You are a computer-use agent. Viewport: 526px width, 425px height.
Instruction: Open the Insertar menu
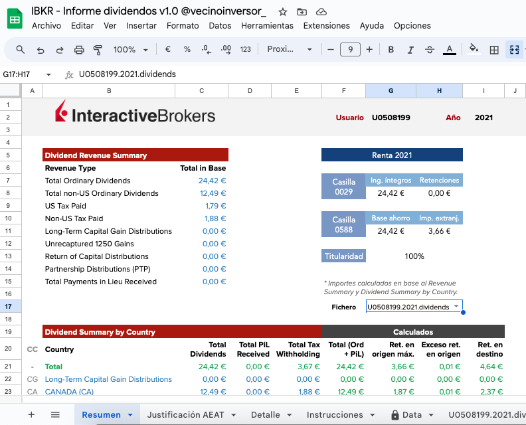tap(141, 26)
